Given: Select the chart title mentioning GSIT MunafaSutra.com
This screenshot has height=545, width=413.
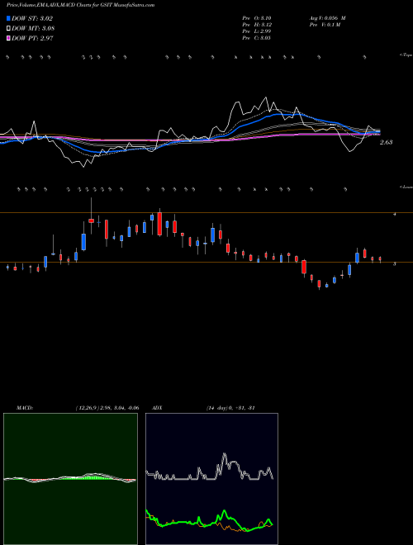Looking at the screenshot, I should 80,5.
